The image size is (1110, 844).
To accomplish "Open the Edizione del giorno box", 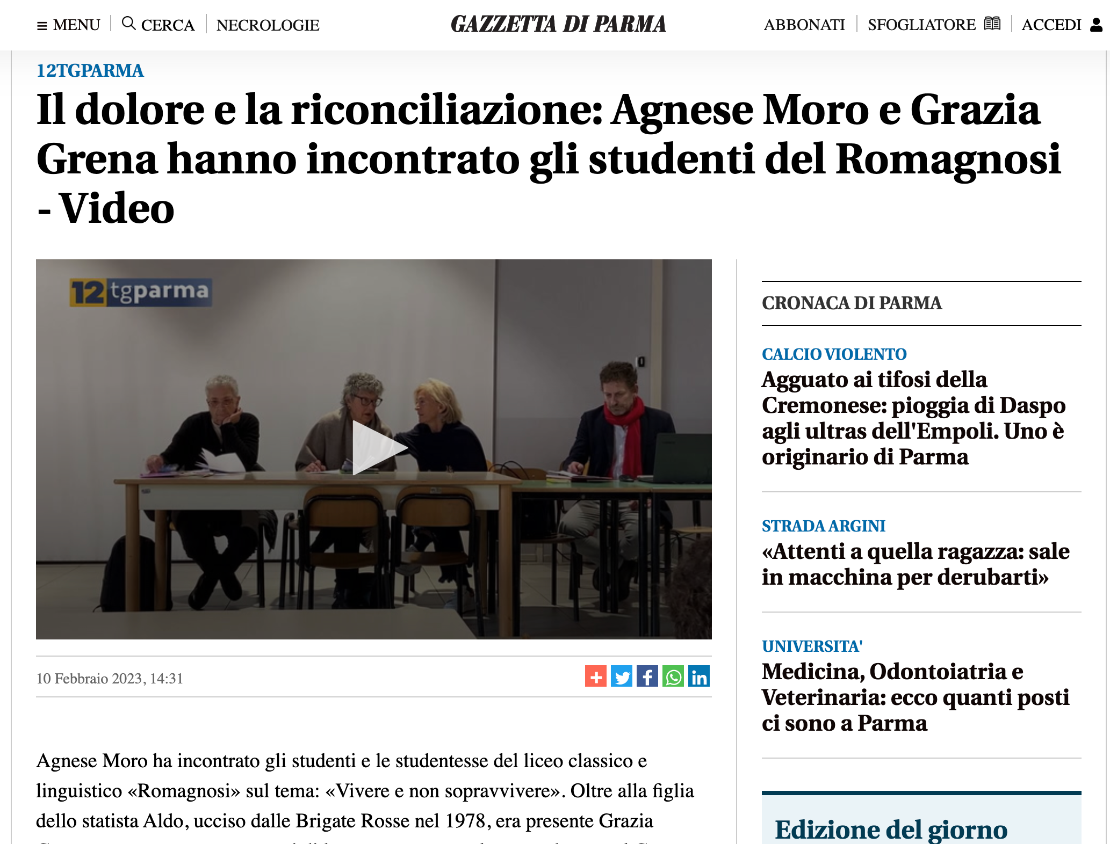I will pyautogui.click(x=921, y=818).
